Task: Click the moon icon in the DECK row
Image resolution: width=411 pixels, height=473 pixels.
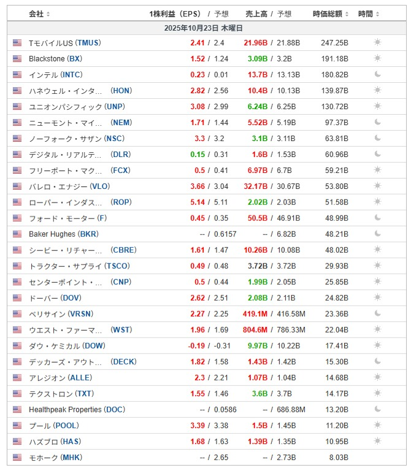Action: pos(377,362)
